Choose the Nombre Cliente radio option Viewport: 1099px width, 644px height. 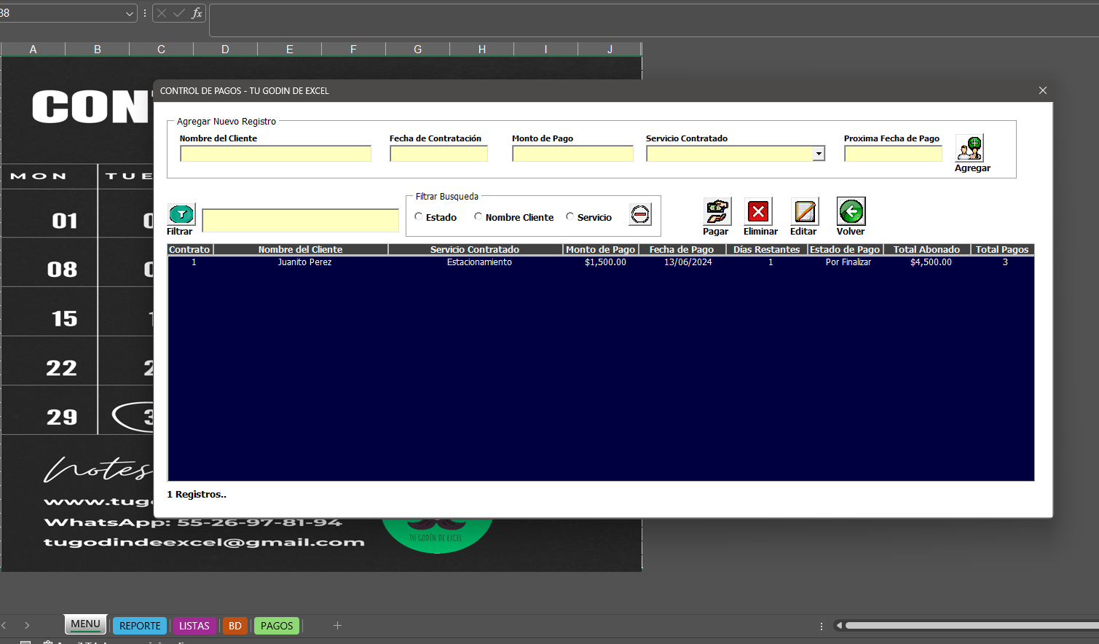[478, 216]
